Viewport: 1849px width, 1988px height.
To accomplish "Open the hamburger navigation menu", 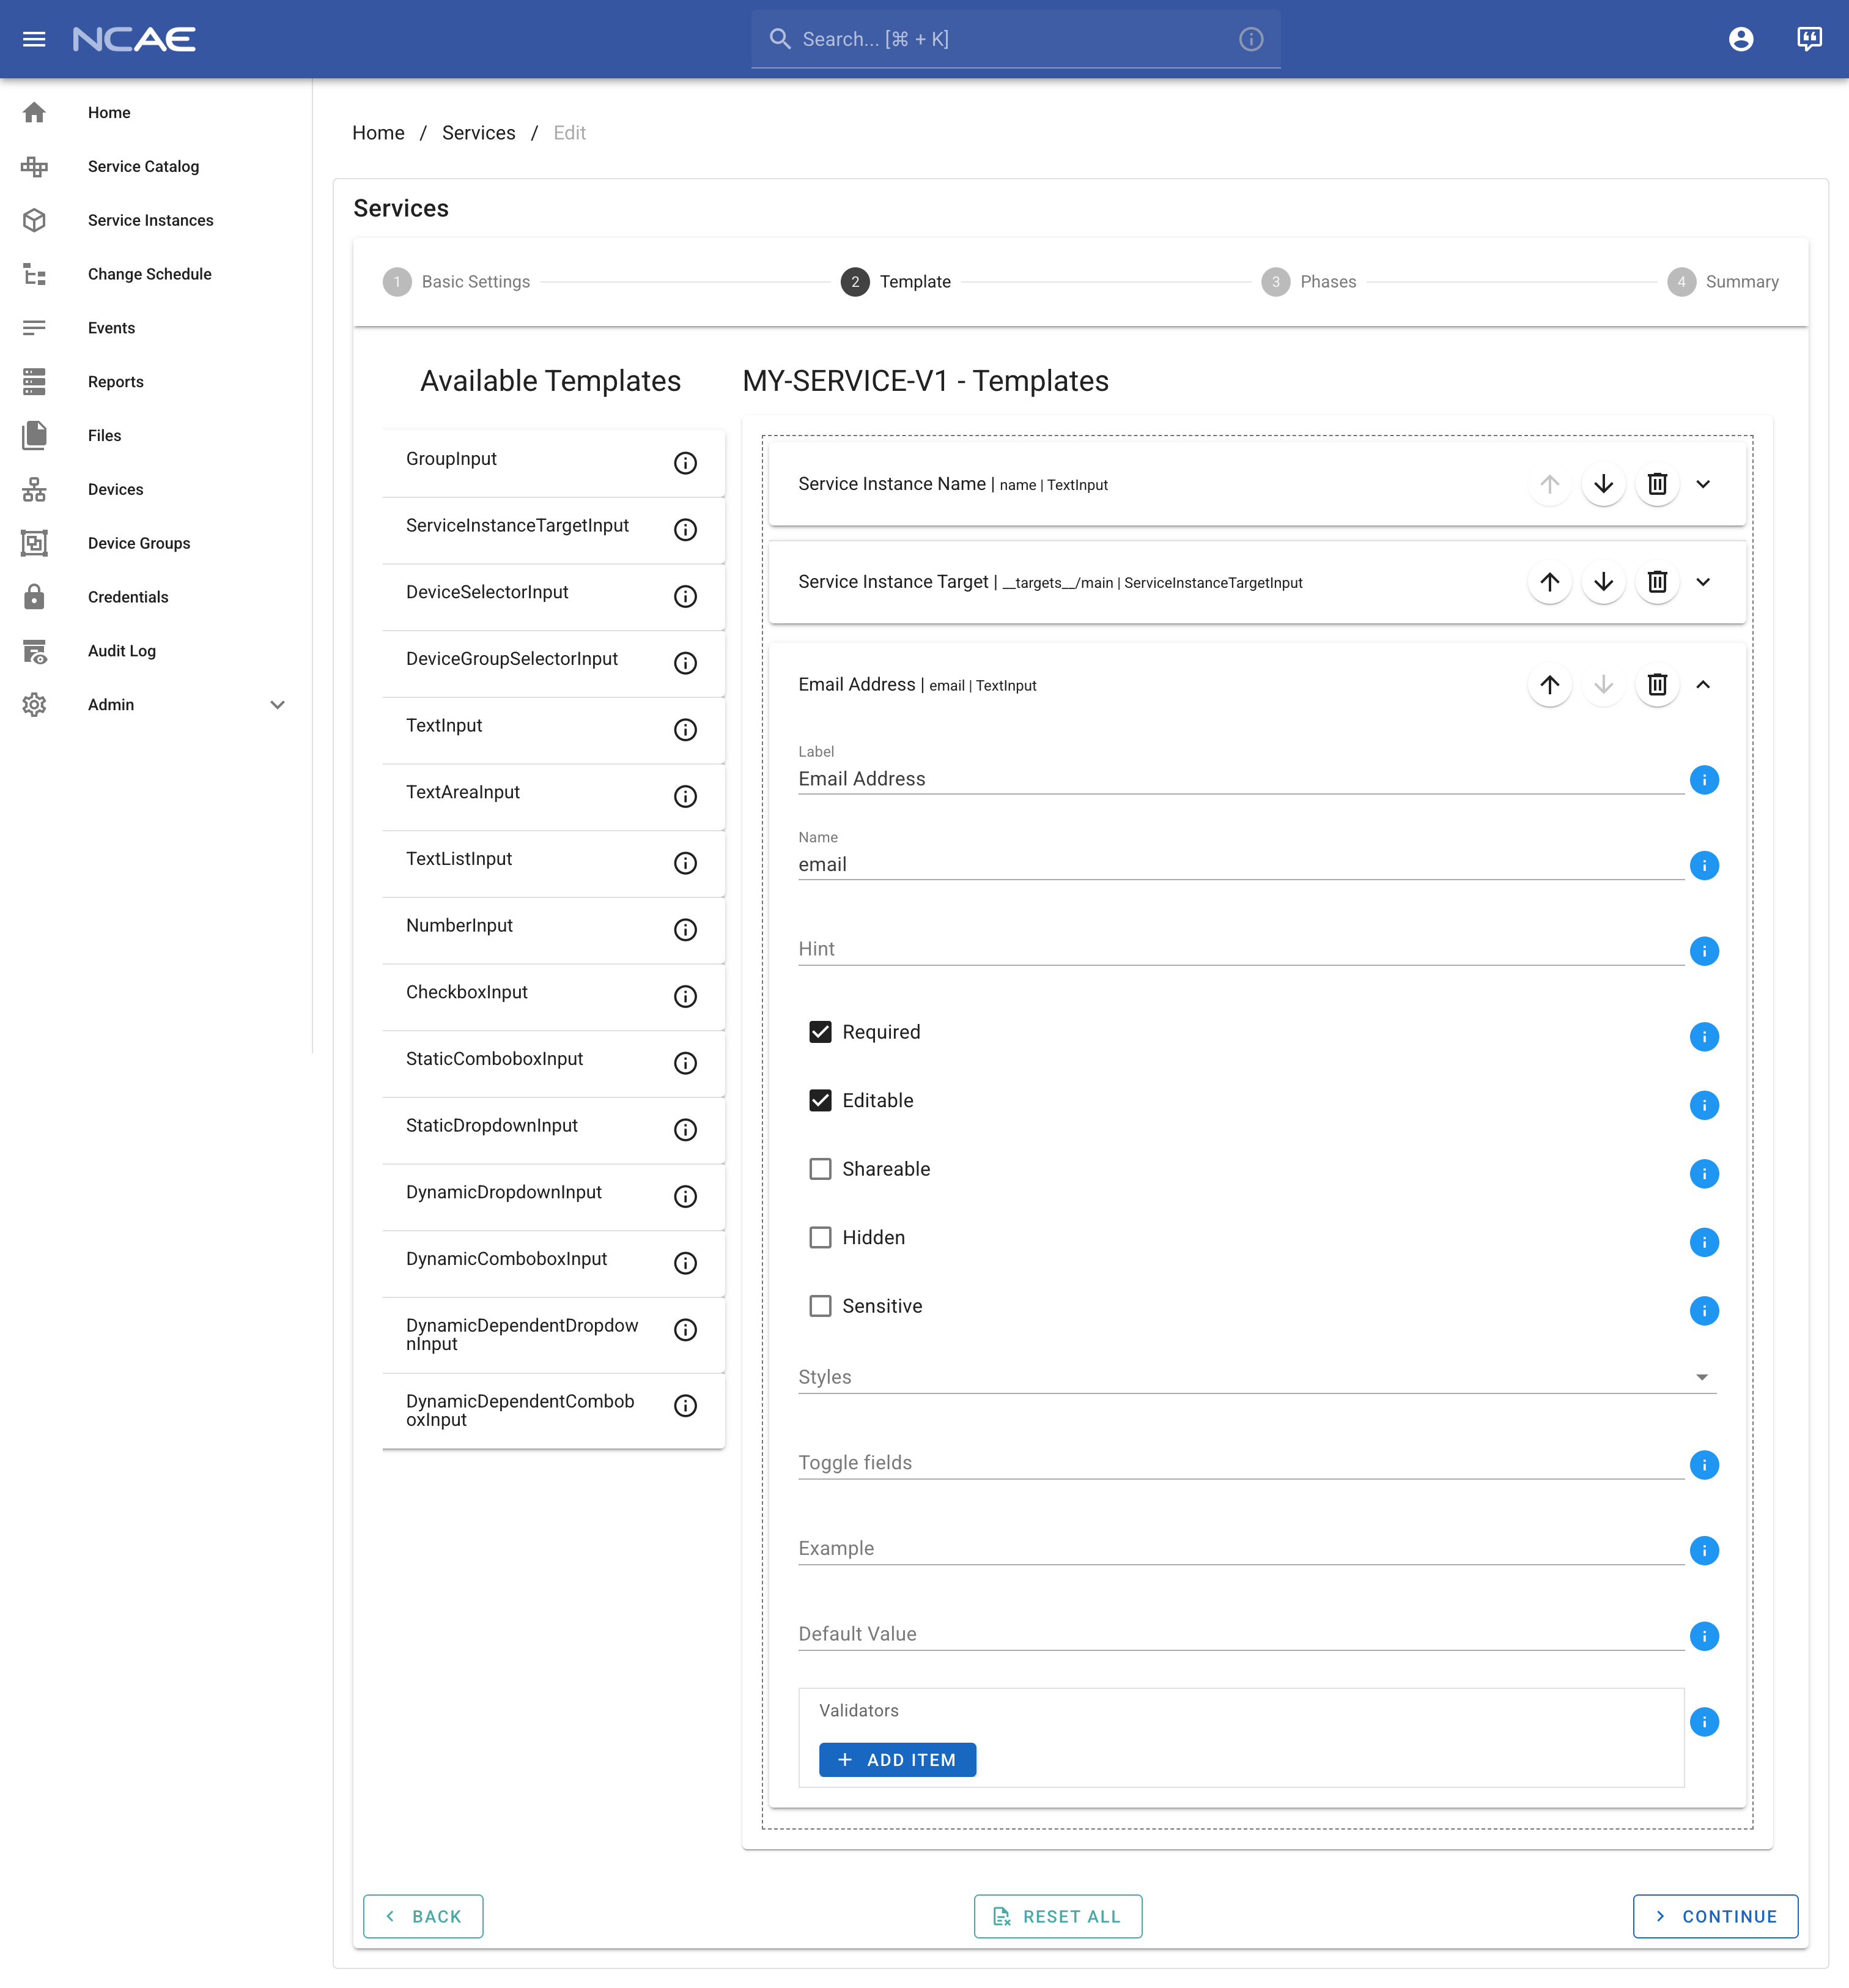I will point(34,39).
